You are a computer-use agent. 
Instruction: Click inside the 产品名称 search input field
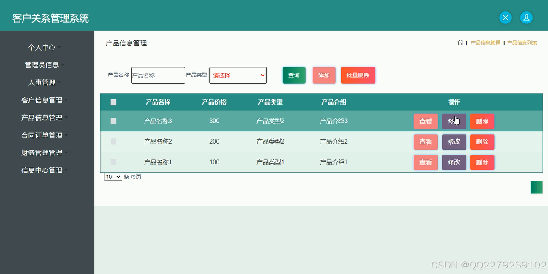(x=158, y=75)
